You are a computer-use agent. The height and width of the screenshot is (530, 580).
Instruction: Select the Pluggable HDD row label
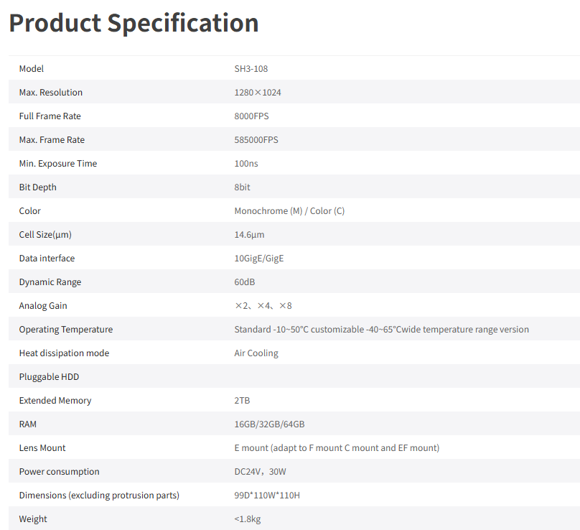click(x=50, y=377)
